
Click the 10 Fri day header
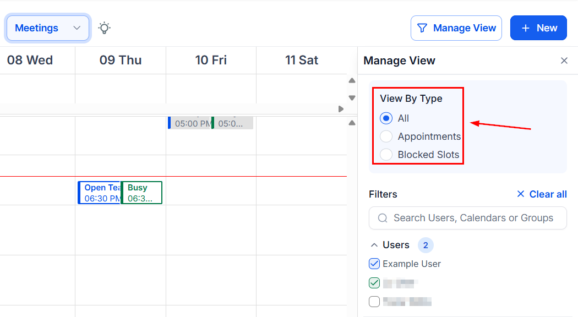211,60
